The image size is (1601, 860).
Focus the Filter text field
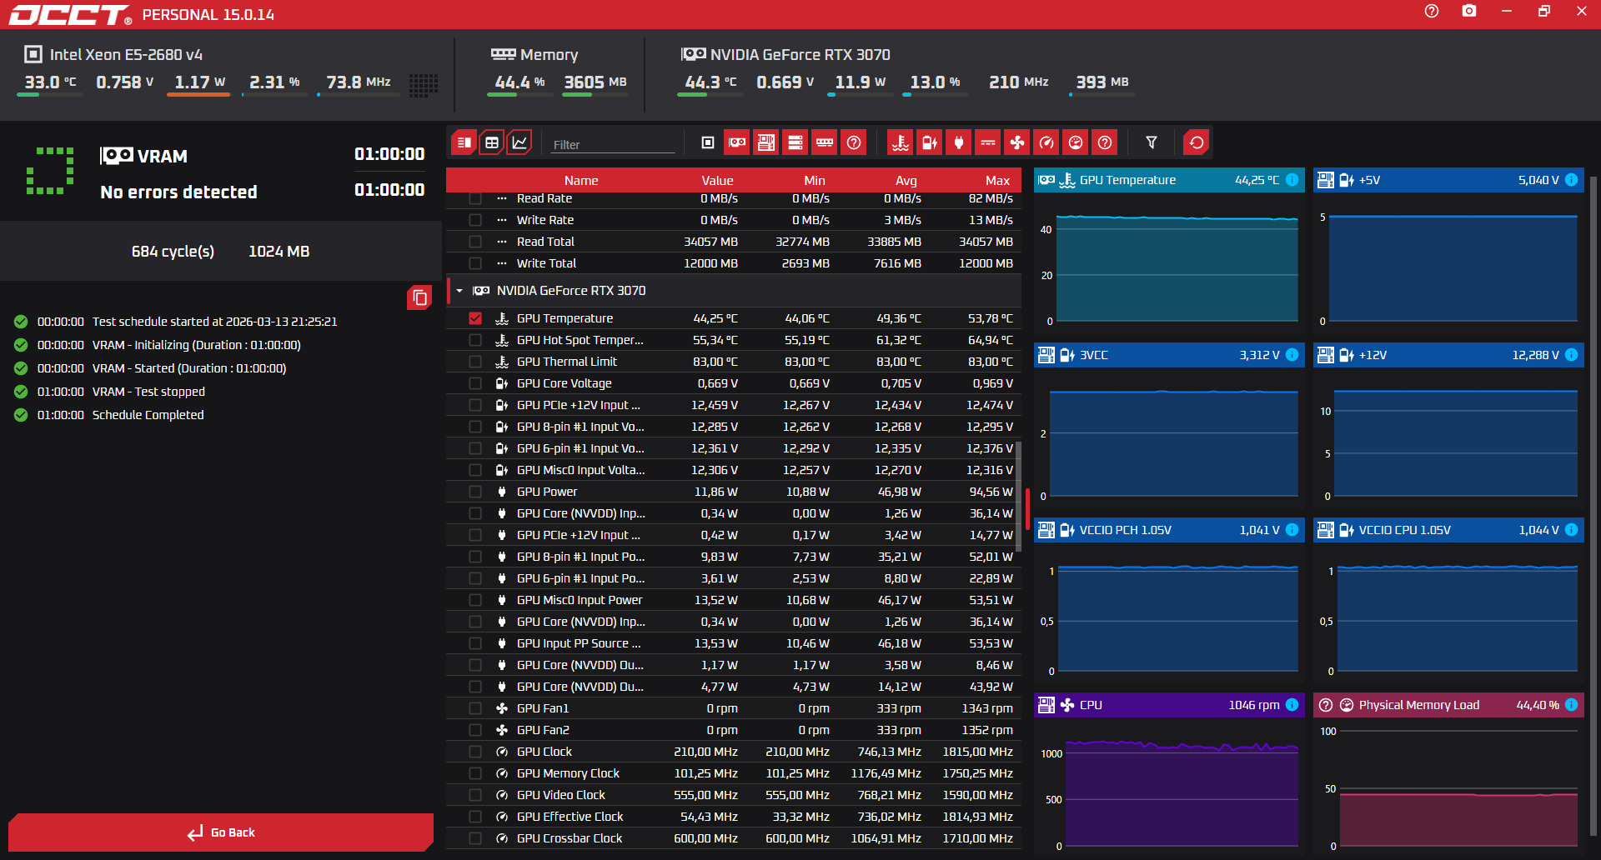click(613, 144)
